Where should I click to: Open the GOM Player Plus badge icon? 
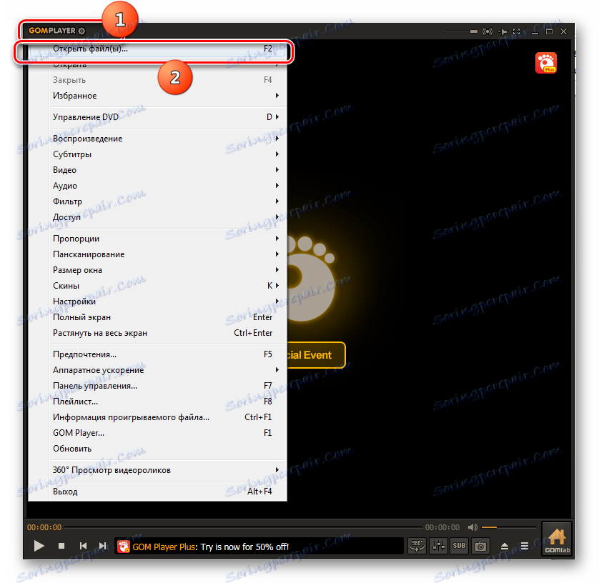pos(546,63)
